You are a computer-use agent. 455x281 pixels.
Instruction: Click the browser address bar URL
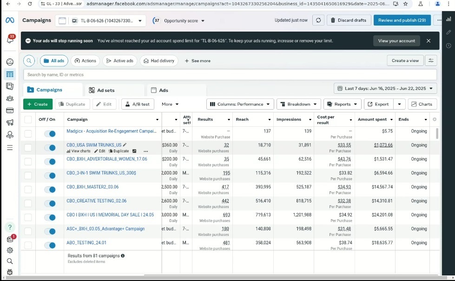click(238, 4)
